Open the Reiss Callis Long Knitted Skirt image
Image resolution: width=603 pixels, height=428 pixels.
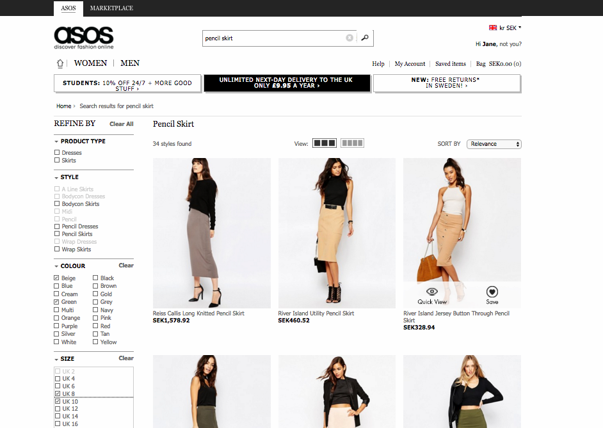211,233
